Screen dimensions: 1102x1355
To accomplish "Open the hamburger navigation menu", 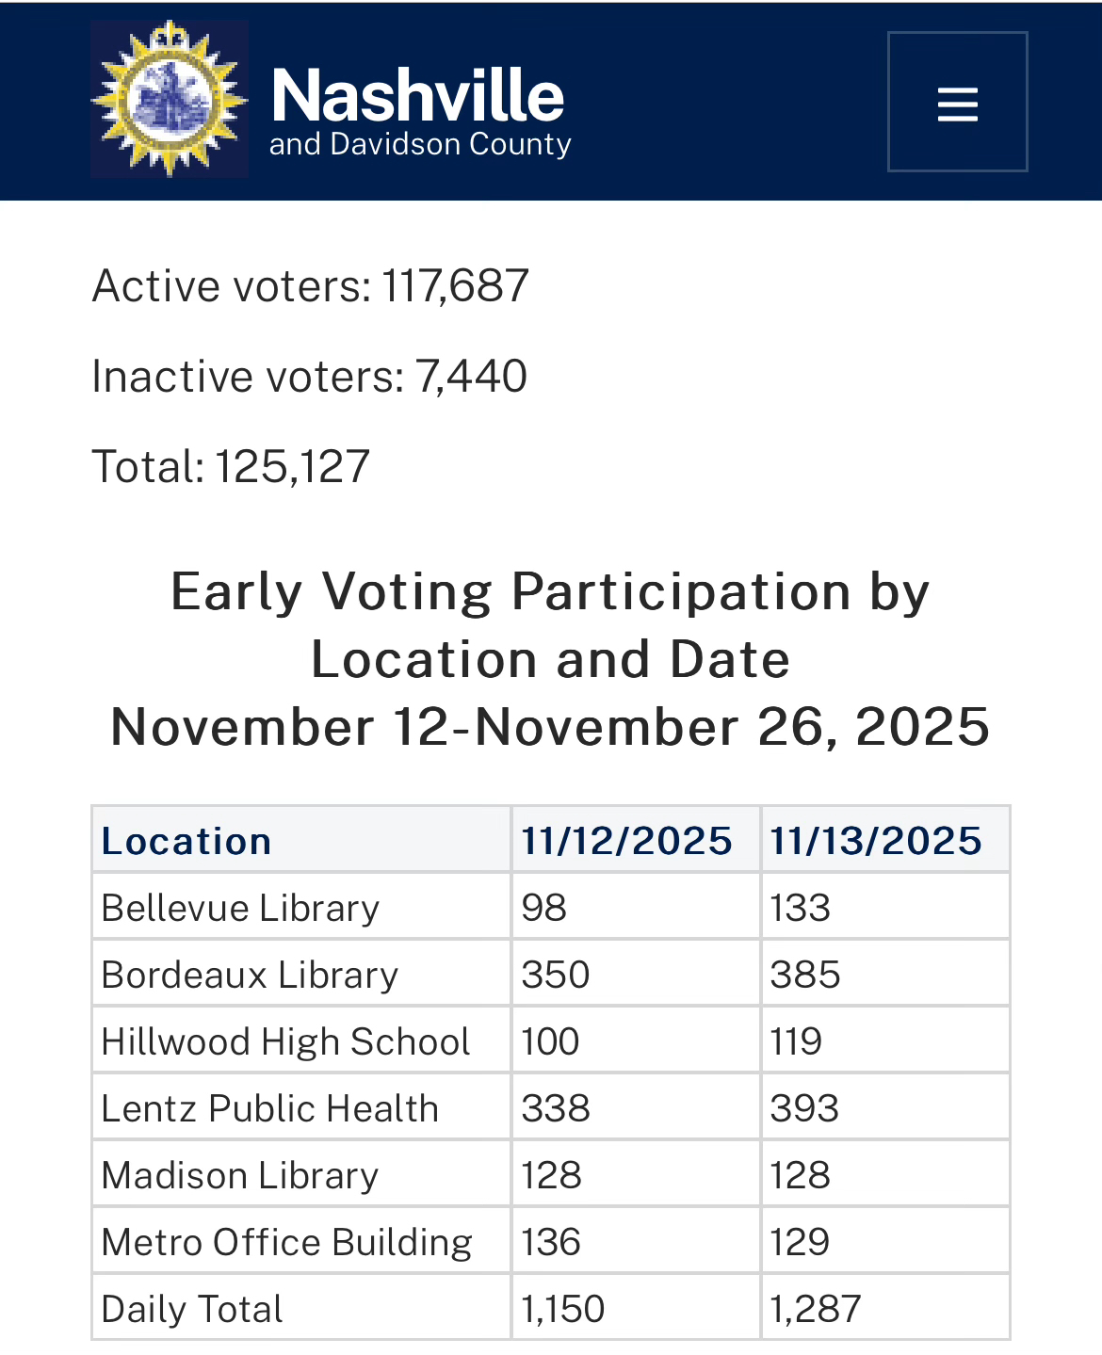I will [x=957, y=103].
